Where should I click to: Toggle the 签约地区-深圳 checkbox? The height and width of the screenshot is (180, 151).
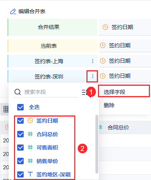click(20, 174)
